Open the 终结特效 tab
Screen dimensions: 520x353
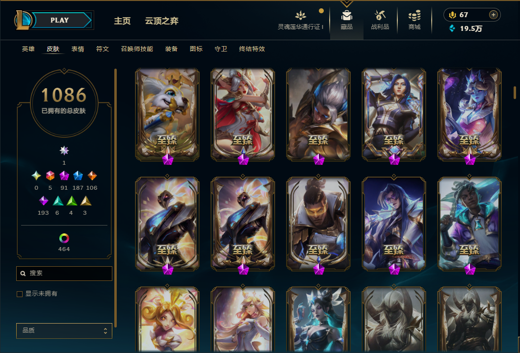pos(252,49)
